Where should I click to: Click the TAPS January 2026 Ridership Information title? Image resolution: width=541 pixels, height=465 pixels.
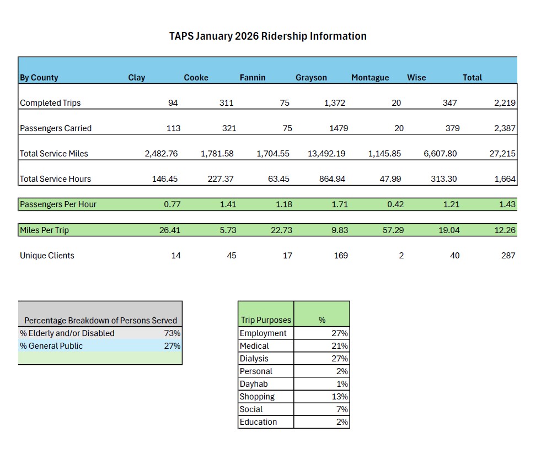coord(267,36)
